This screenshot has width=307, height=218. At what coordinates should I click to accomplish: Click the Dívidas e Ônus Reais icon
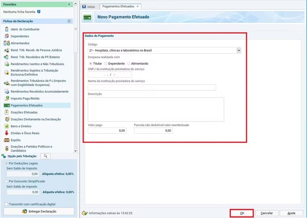click(7, 133)
